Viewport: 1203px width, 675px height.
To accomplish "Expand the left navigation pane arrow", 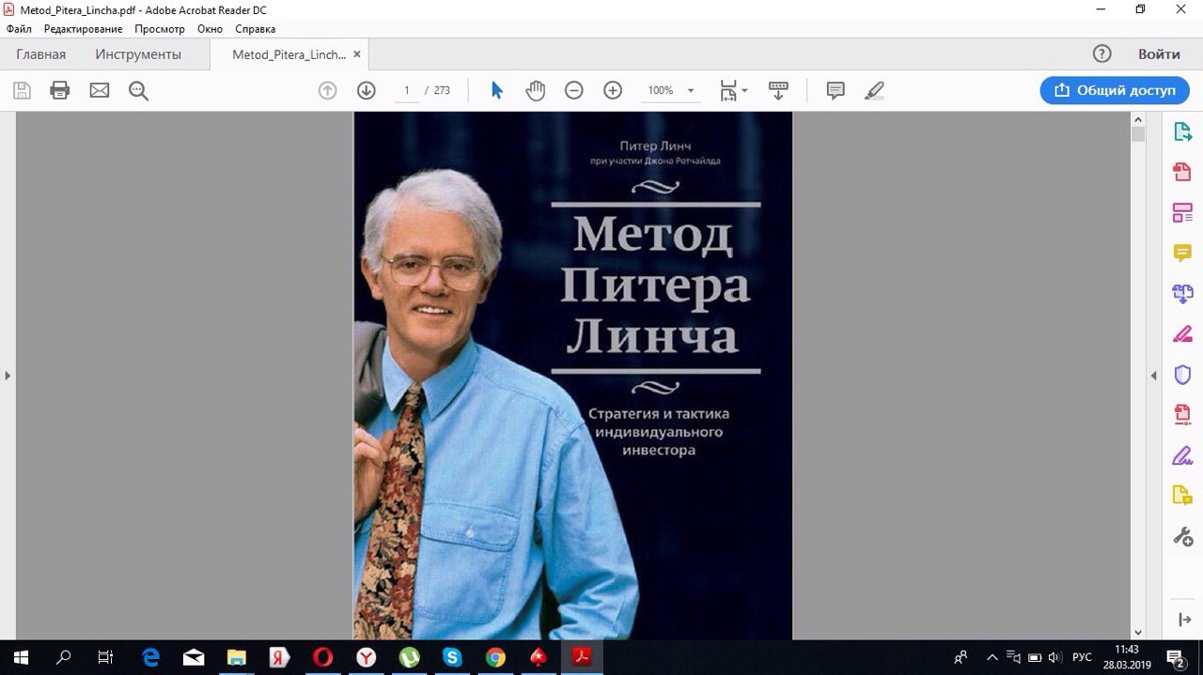I will pos(8,376).
